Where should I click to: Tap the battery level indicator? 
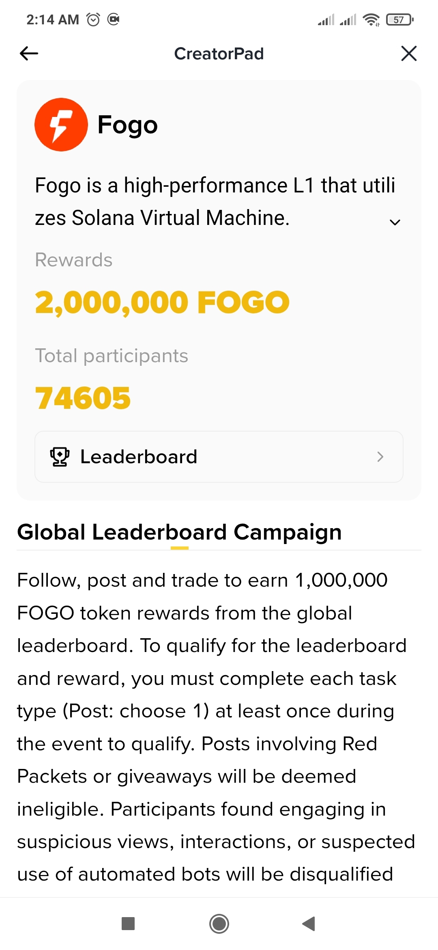399,19
